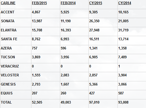Click the CY/2015 column header

tap(96, 3)
